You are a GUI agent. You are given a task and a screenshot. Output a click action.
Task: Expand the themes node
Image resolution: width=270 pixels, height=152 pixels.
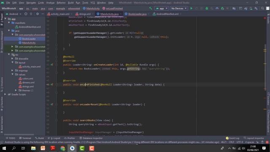(x=16, y=90)
